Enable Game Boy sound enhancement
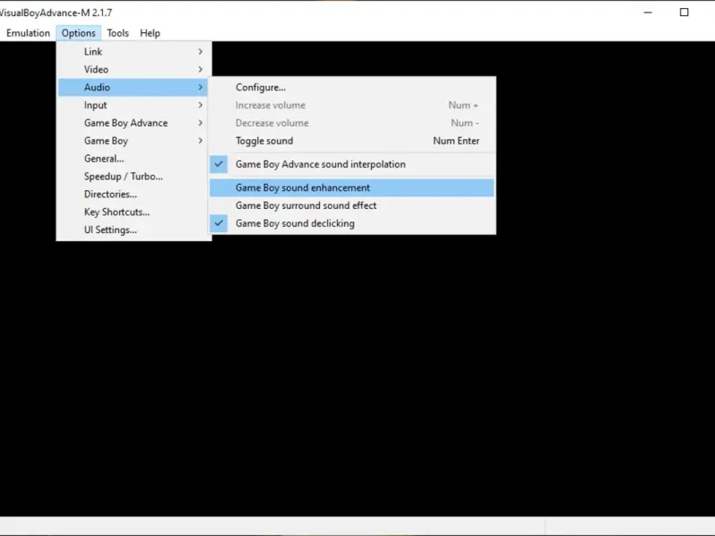Image resolution: width=715 pixels, height=536 pixels. click(351, 188)
